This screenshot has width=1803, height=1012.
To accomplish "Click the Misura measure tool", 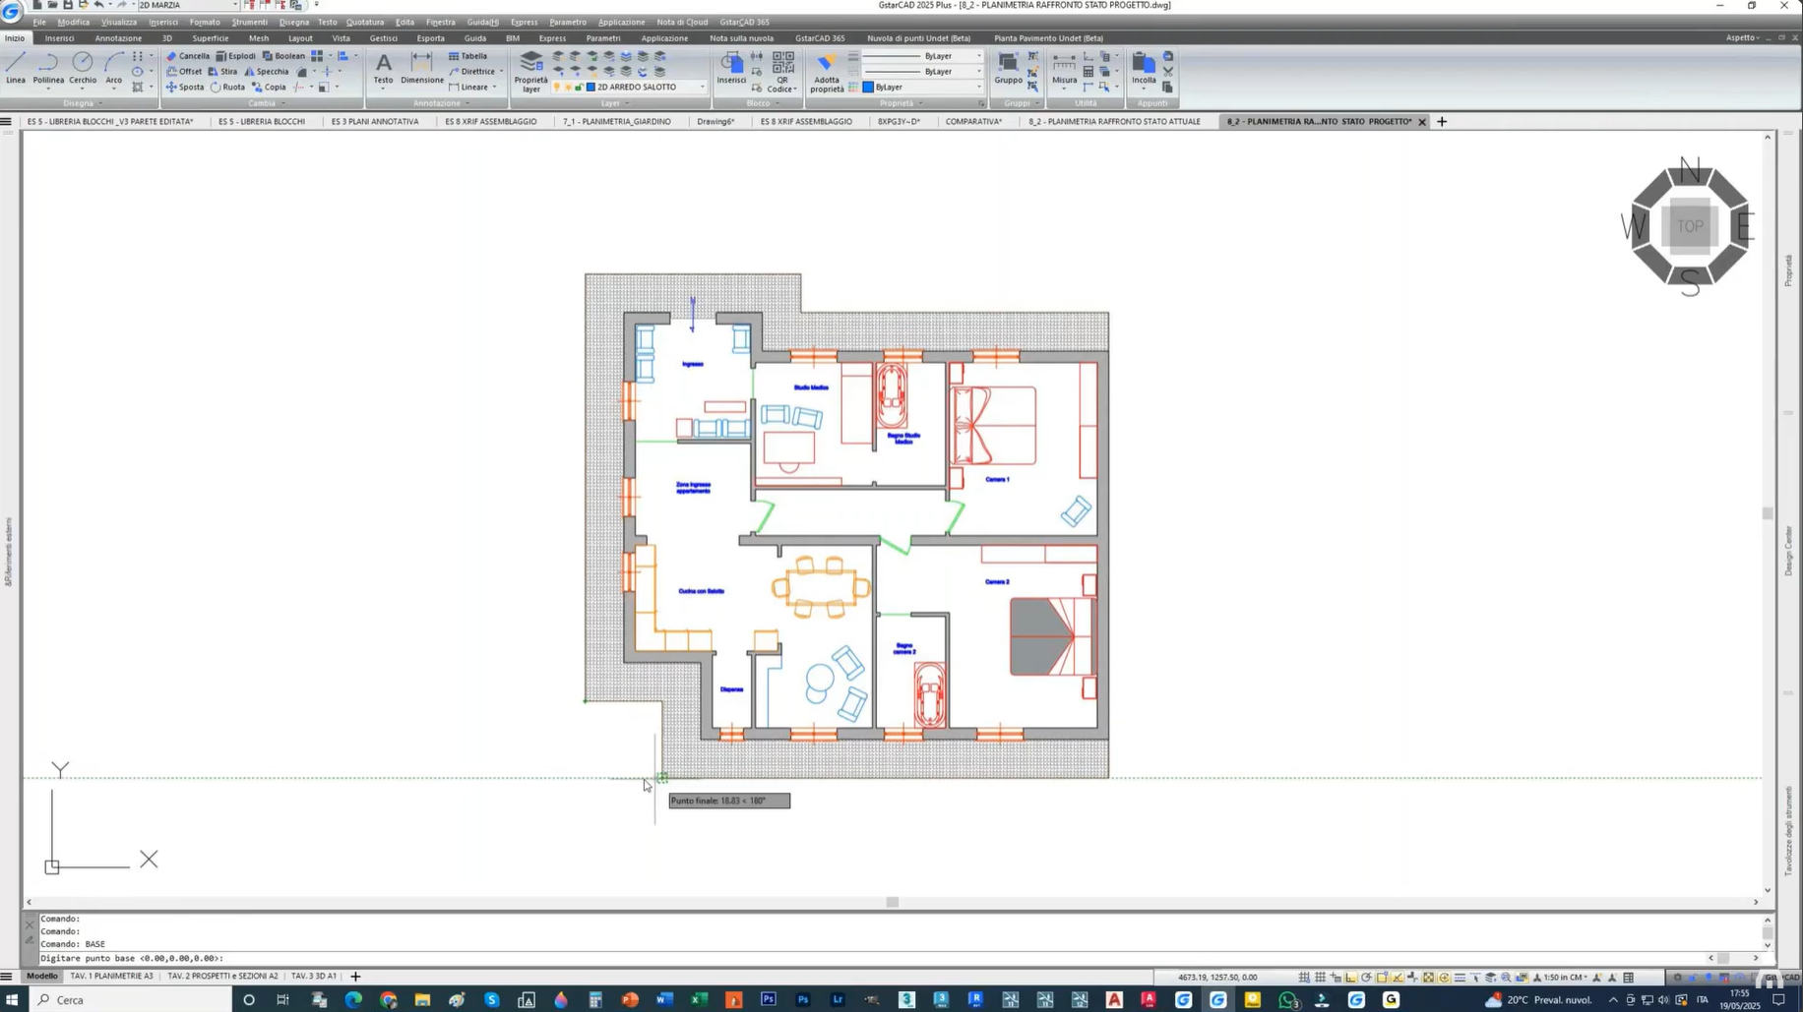I will click(1064, 68).
